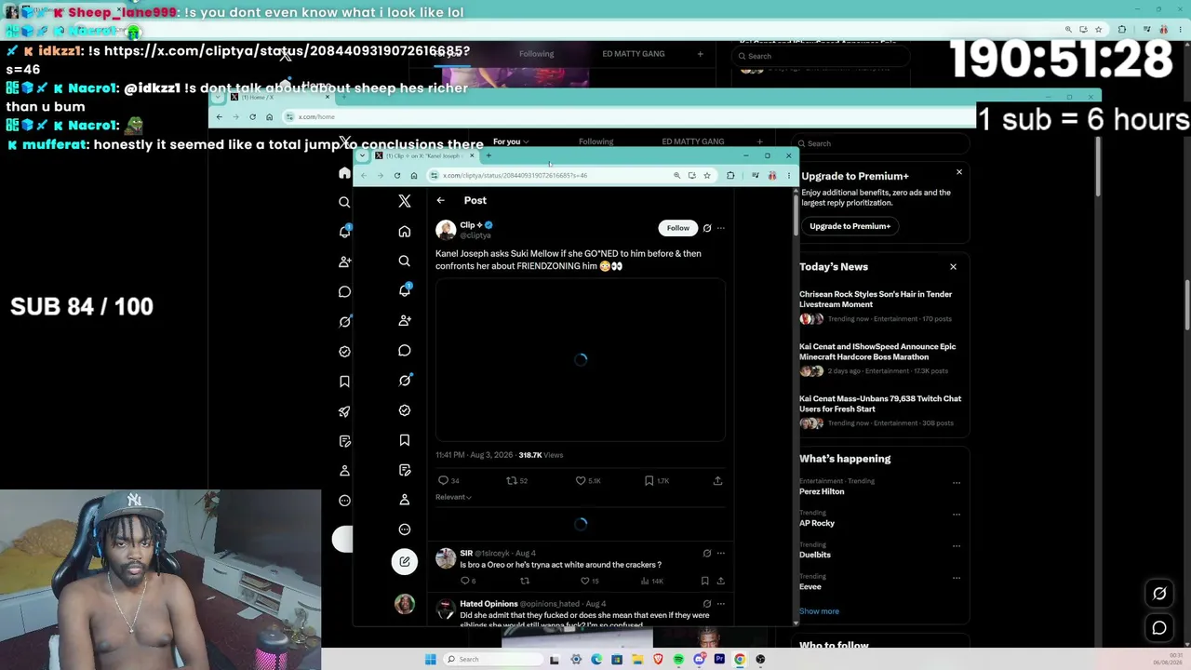Select the Clip on X browser tab
Viewport: 1191px width, 670px height.
[423, 155]
